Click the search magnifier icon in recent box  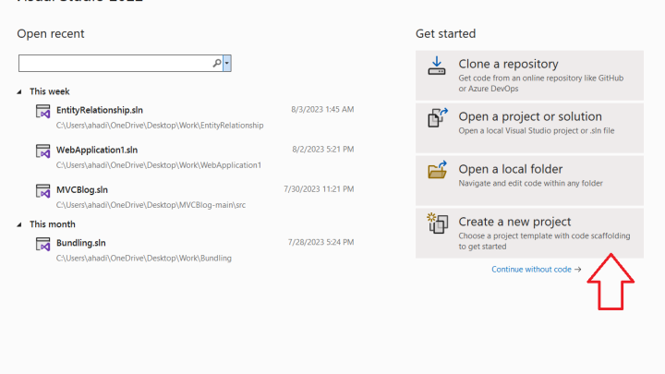click(x=217, y=63)
